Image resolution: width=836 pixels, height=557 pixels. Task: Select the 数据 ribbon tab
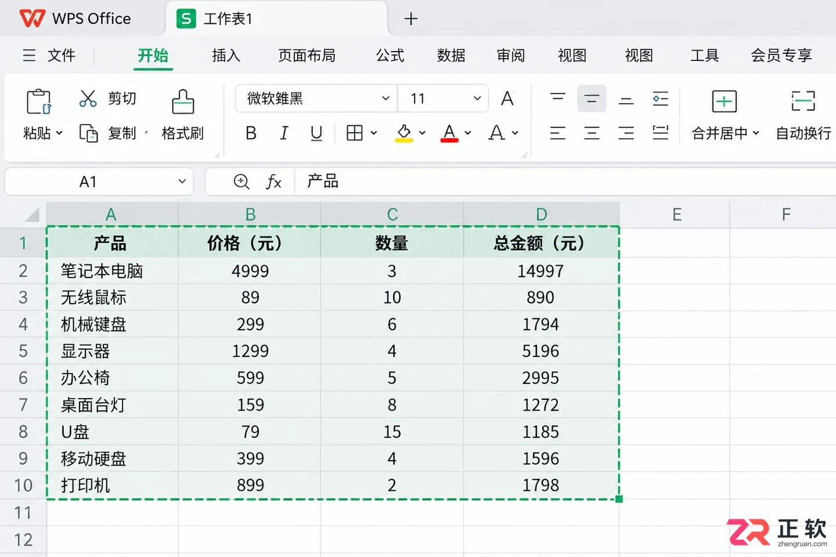click(451, 55)
